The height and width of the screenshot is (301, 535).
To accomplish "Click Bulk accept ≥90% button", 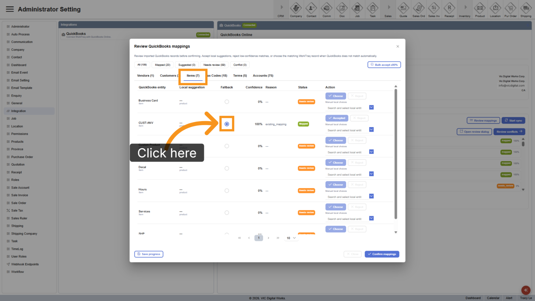I will click(384, 65).
